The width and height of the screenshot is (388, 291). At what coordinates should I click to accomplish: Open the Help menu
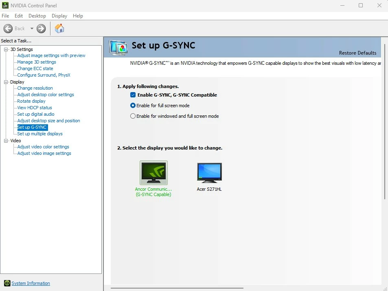[x=78, y=16]
